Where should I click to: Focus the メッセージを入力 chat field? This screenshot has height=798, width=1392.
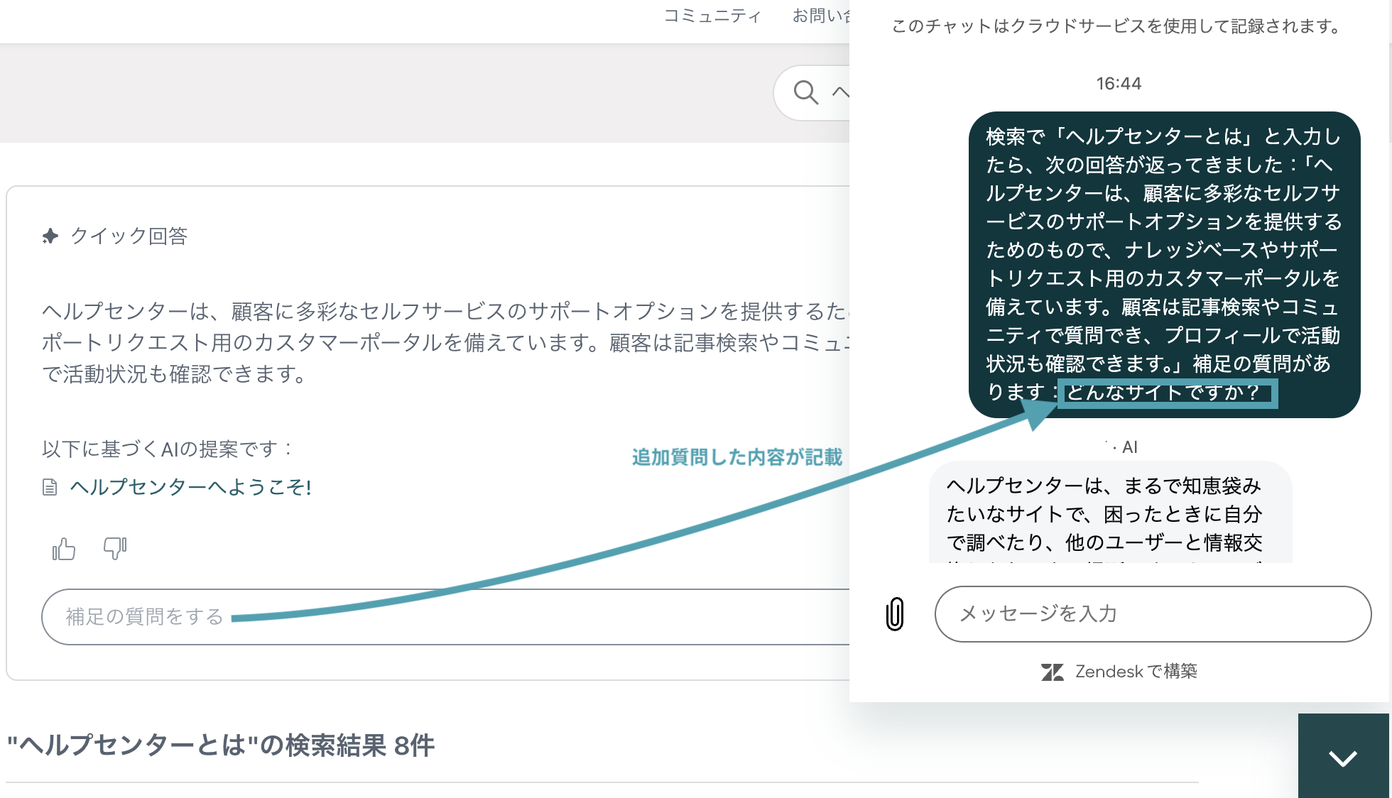tap(1153, 614)
